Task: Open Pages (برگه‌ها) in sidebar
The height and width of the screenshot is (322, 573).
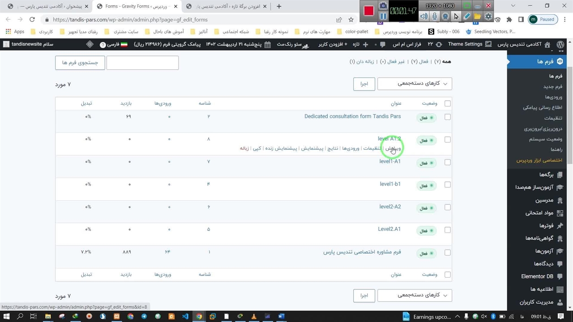Action: point(546,175)
